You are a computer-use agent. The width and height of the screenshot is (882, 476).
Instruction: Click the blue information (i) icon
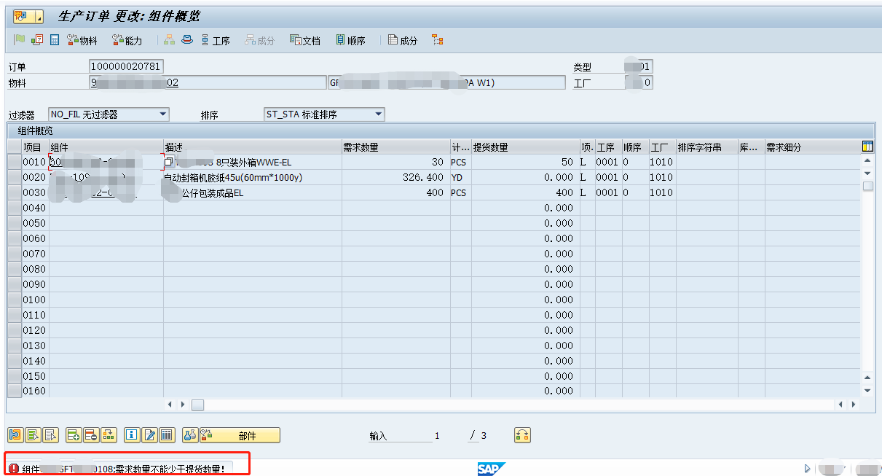click(x=132, y=435)
